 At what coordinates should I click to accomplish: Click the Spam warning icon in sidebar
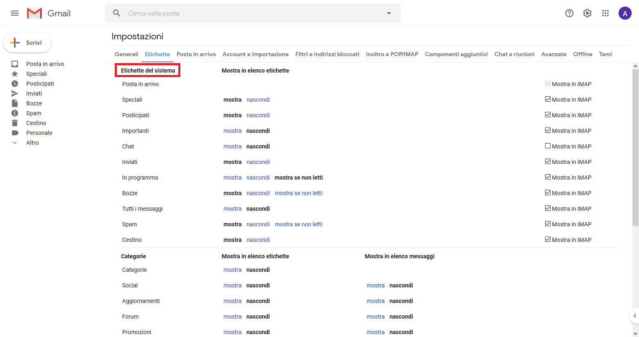(15, 113)
